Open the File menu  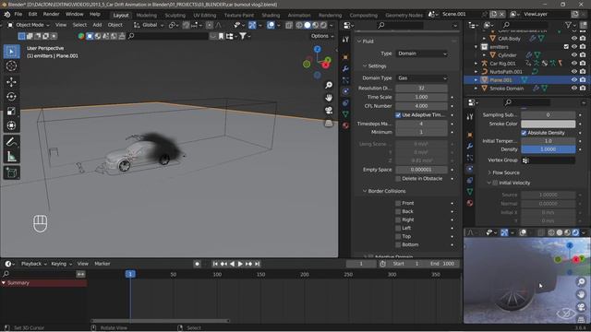tap(18, 15)
